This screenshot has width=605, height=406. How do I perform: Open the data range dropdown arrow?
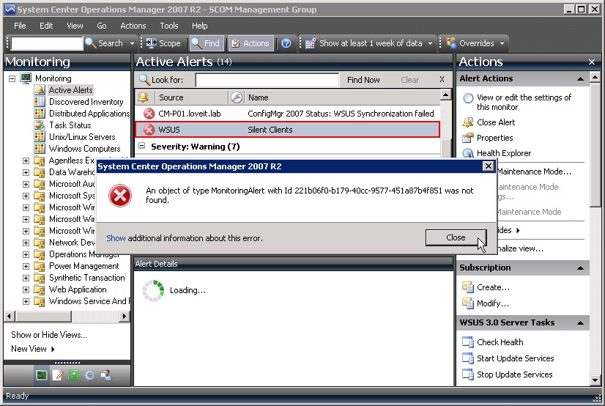pyautogui.click(x=430, y=43)
